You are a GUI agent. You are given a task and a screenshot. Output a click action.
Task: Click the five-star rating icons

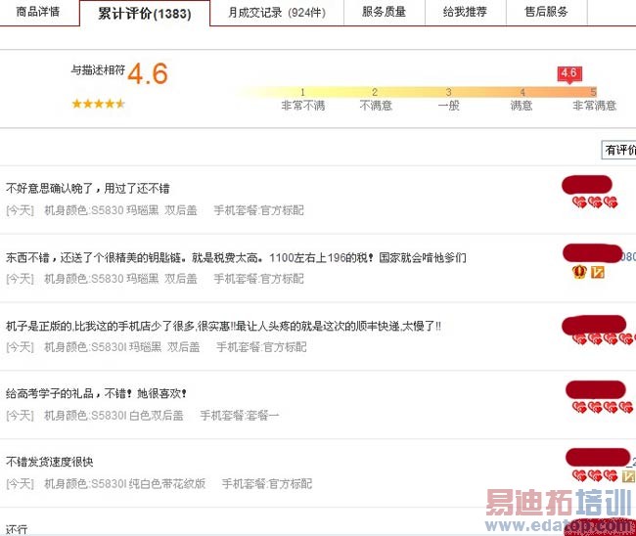(x=98, y=105)
